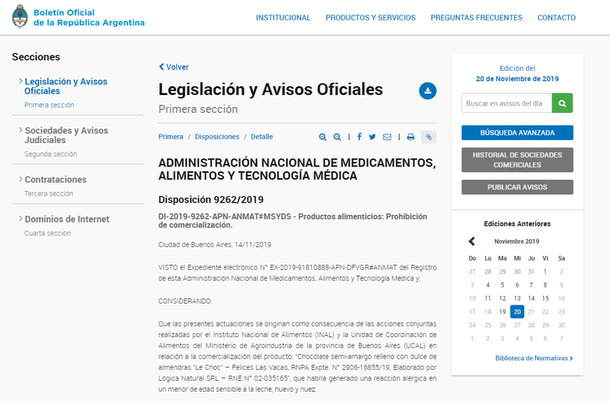Expand chevron beside Dominios de Internet
Screen dimensions: 610x401
[x=21, y=219]
